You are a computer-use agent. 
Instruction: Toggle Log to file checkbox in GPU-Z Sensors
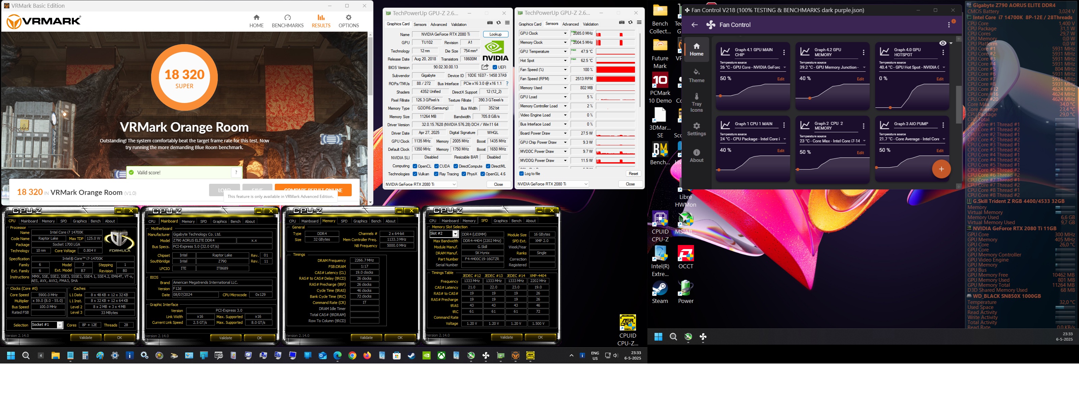(522, 174)
